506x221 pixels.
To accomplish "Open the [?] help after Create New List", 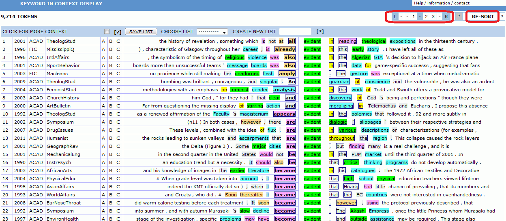I will (x=319, y=32).
